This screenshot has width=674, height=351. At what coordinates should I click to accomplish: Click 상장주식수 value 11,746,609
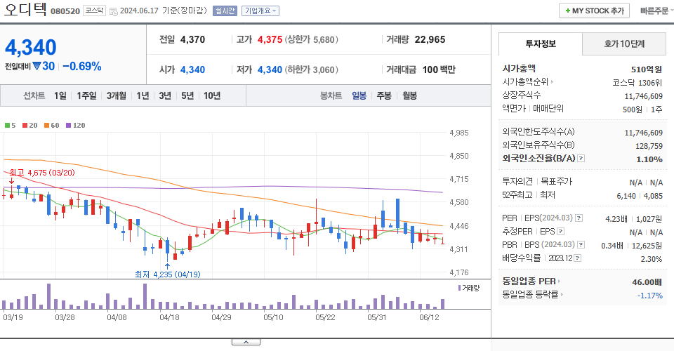click(x=644, y=96)
